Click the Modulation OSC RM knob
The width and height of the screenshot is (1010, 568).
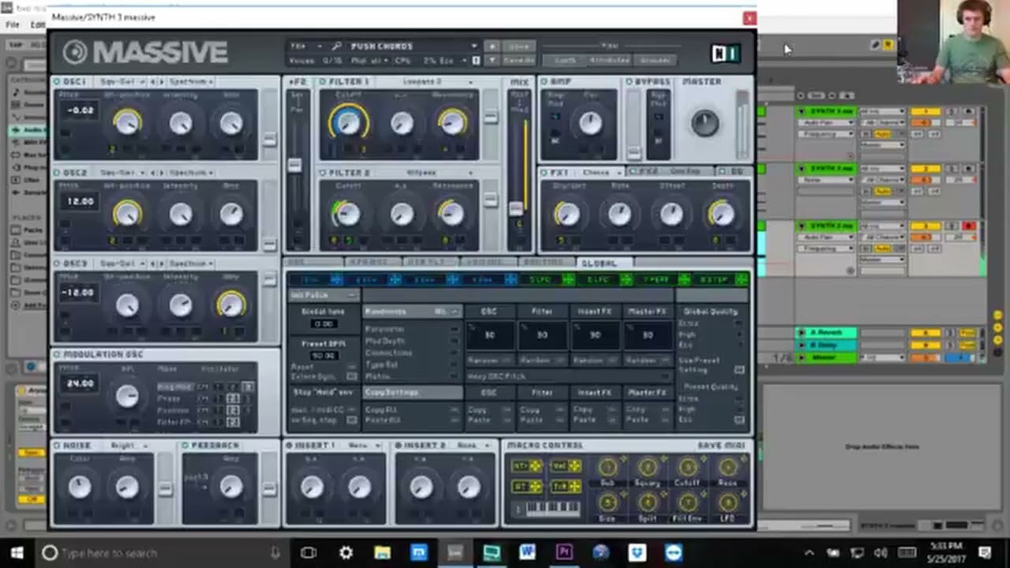(x=127, y=396)
